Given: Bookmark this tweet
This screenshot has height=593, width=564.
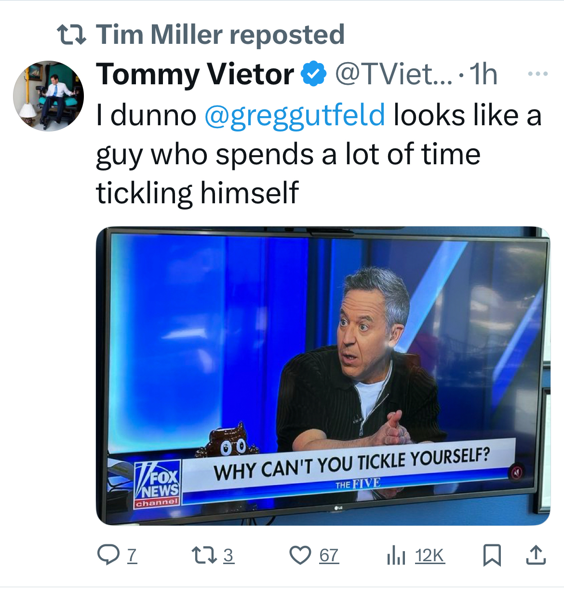Looking at the screenshot, I should [x=492, y=555].
